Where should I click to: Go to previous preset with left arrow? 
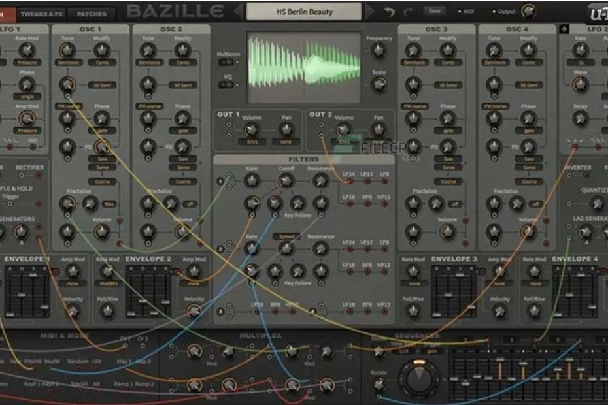coord(239,12)
